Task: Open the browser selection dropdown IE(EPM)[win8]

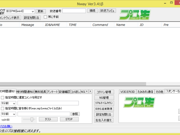Action: click(20, 11)
